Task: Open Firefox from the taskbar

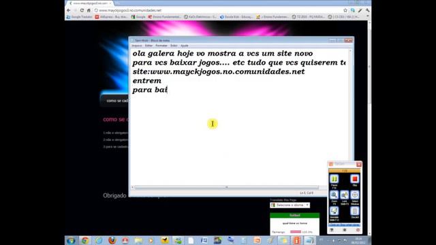Action: (112, 240)
